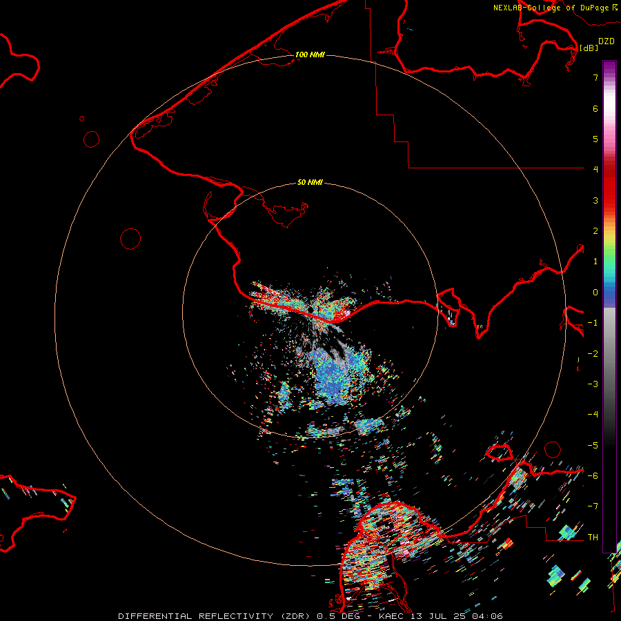Click the radar site dot at ring center
The width and height of the screenshot is (621, 621).
point(311,309)
